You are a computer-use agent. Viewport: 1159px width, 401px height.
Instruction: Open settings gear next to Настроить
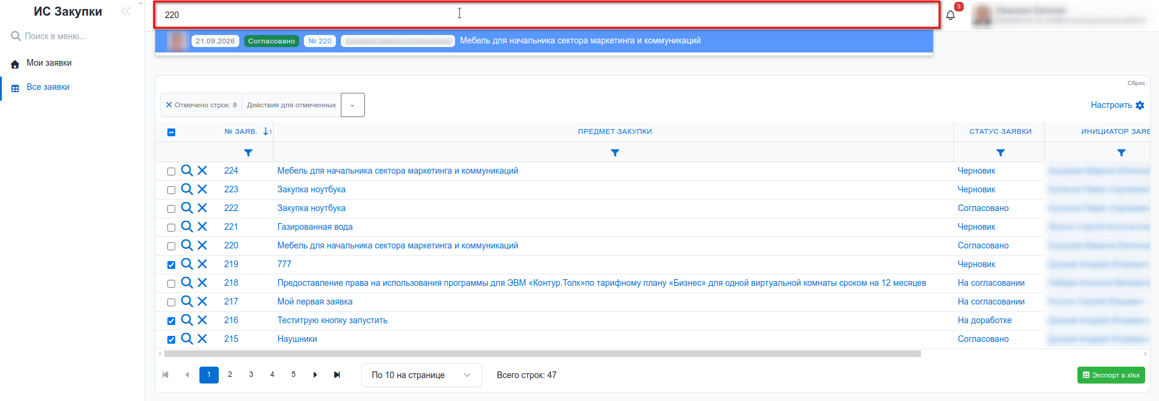click(1140, 106)
